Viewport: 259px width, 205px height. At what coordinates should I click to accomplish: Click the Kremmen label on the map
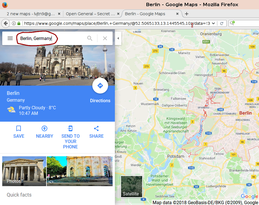tap(168, 31)
